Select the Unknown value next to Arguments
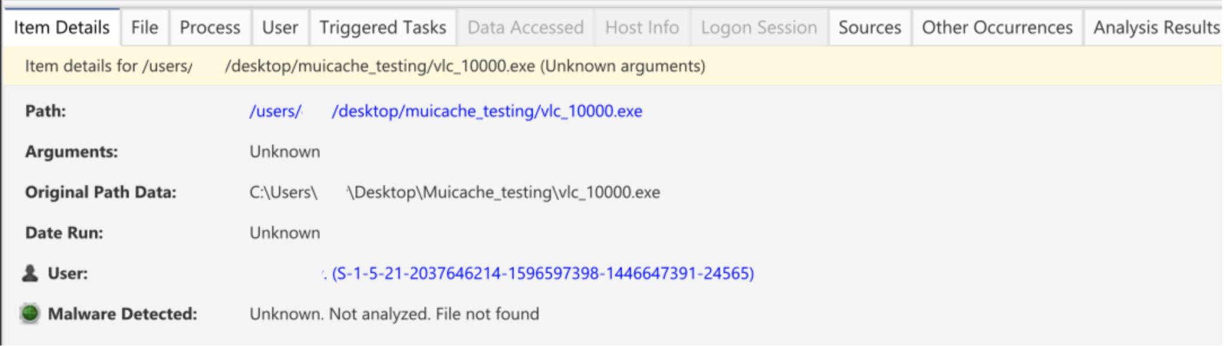This screenshot has width=1224, height=346. [285, 151]
